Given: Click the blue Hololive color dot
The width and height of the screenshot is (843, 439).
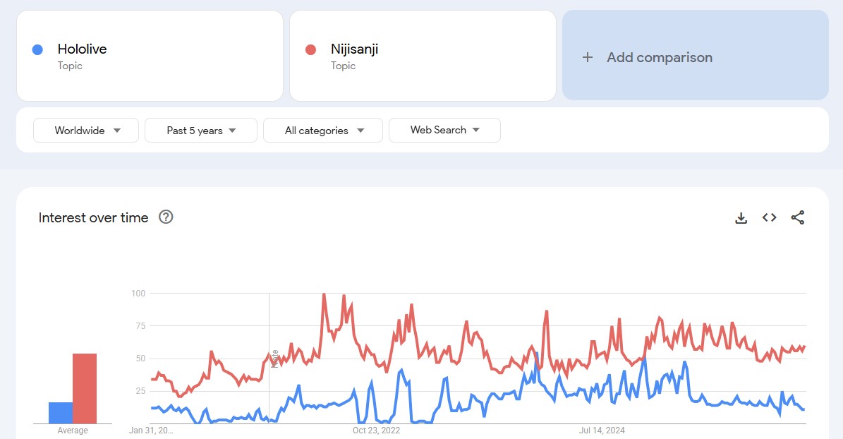Looking at the screenshot, I should pyautogui.click(x=37, y=49).
